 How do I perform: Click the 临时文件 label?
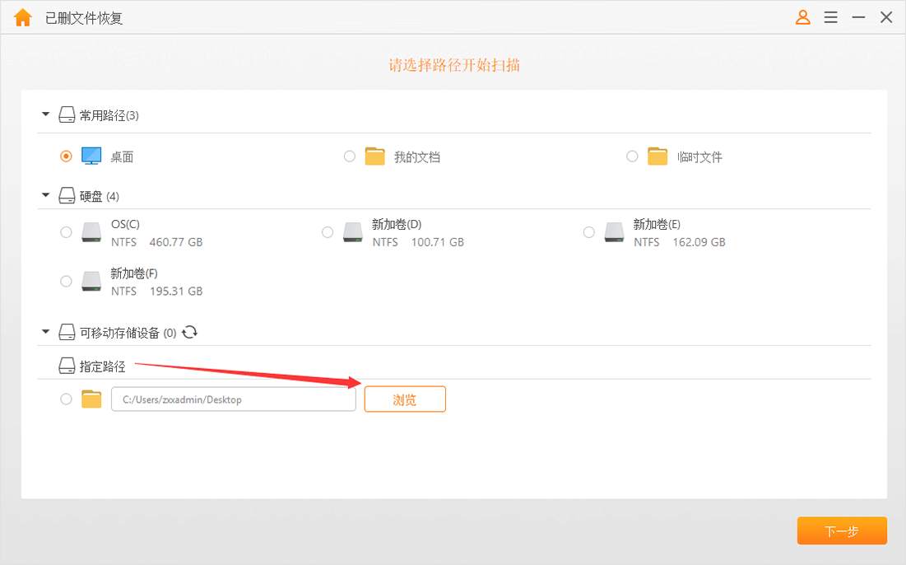[x=699, y=156]
